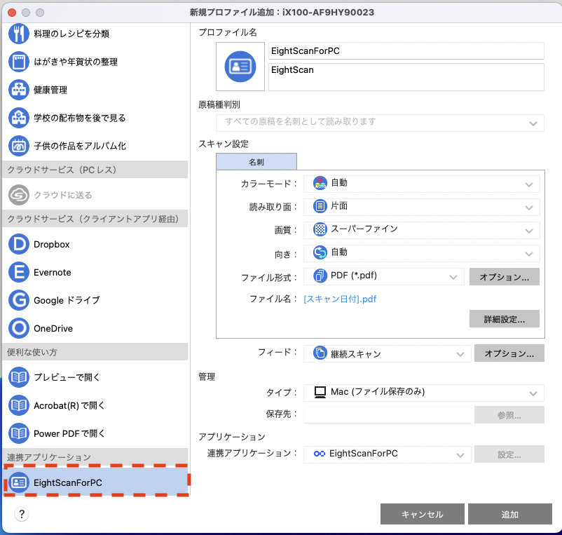This screenshot has height=535, width=562.
Task: Click the 参照 browse button
Action: (509, 415)
